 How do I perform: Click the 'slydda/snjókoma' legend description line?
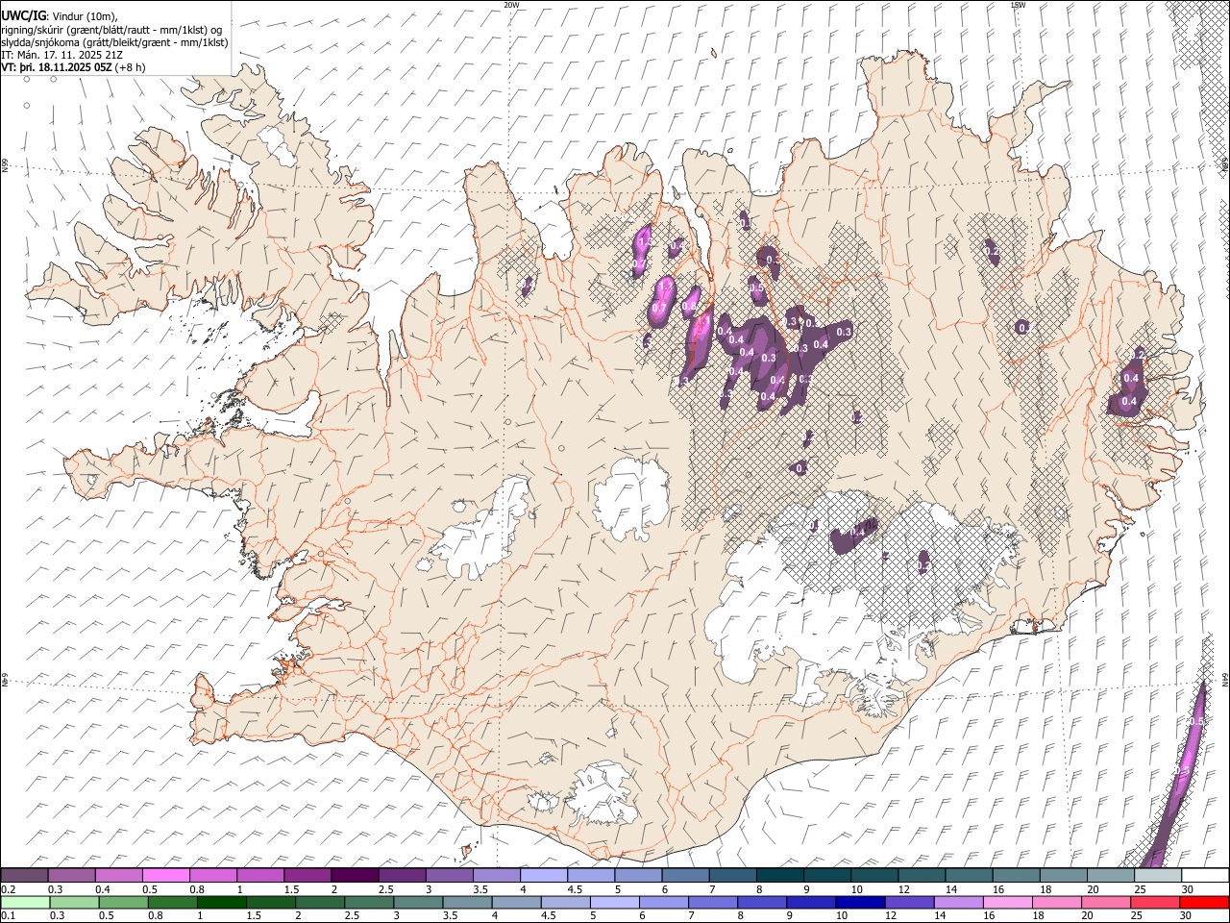coord(115,42)
